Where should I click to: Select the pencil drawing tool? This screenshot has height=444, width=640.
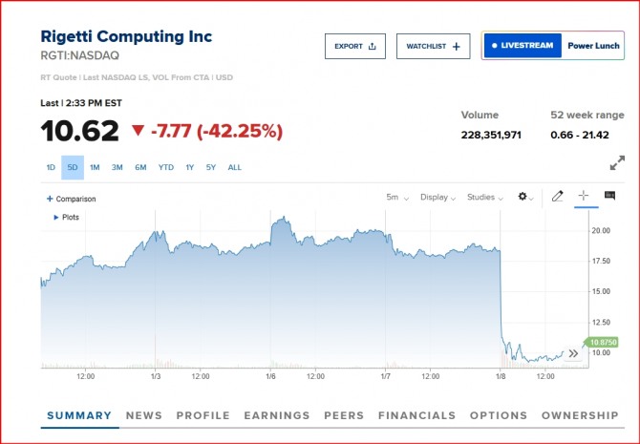point(558,196)
